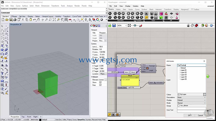The width and height of the screenshot is (216, 121).
Task: Select Layer 03 in the layer list
Action: tap(184, 75)
